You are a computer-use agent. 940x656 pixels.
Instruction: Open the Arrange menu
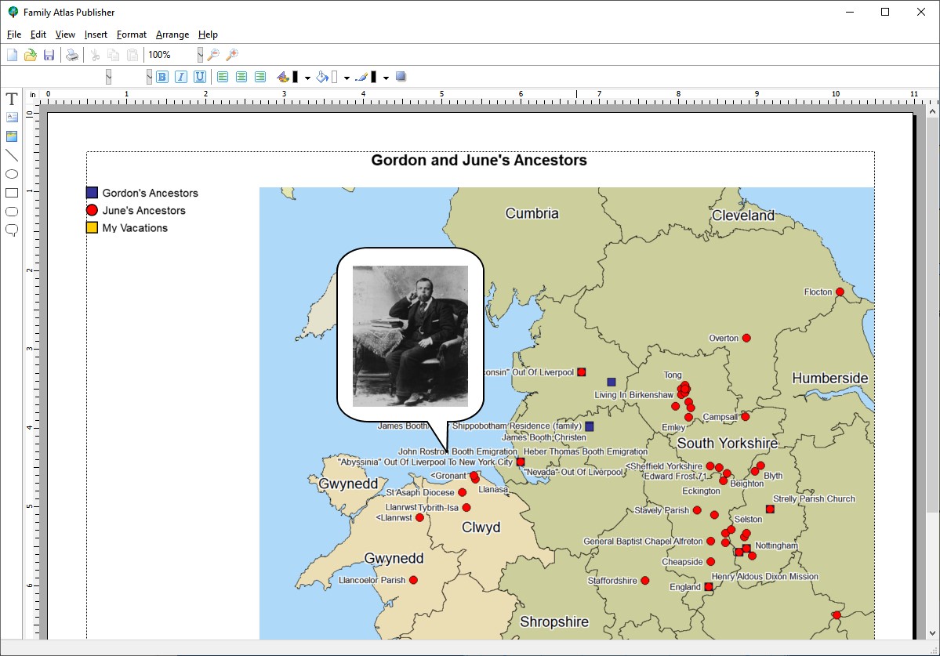point(172,34)
